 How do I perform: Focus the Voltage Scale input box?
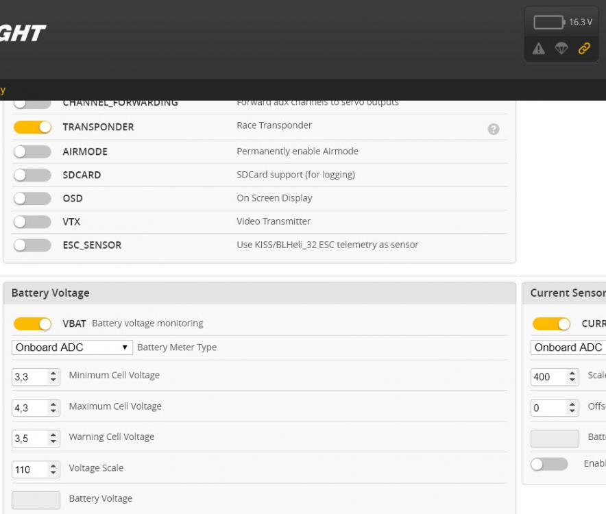[x=29, y=469]
